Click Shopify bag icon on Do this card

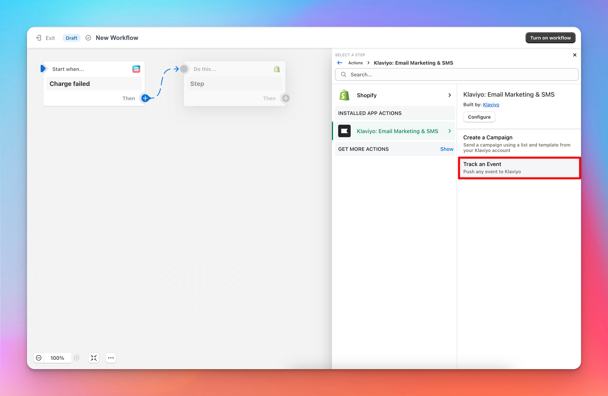click(277, 69)
